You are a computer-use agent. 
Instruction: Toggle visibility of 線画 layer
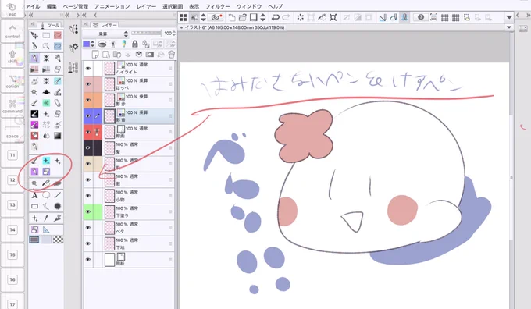(88, 132)
